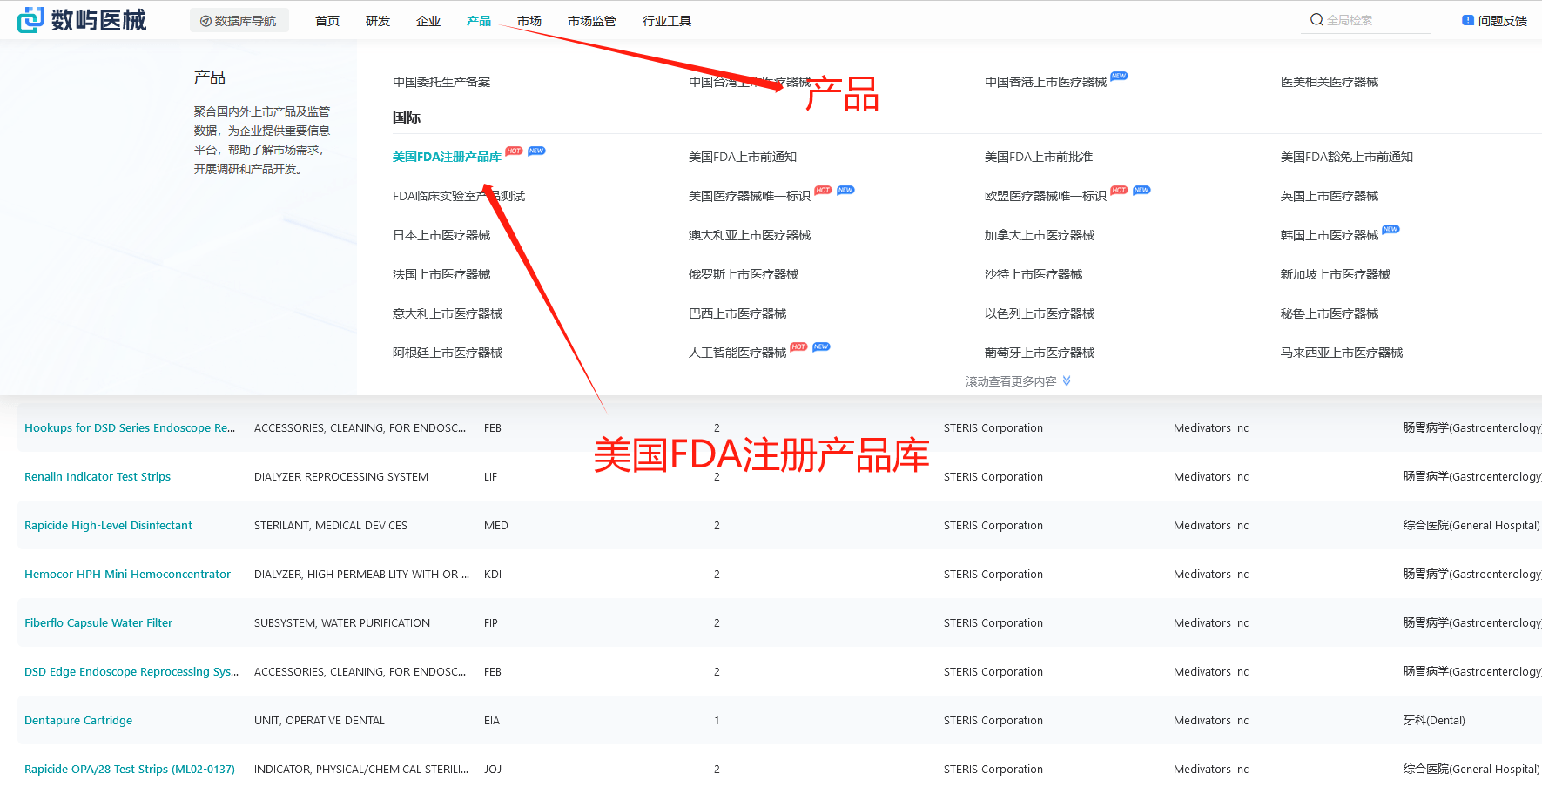Screen dimensions: 1542x787
Task: Click the magnifier icon in the search bar
Action: (1316, 18)
